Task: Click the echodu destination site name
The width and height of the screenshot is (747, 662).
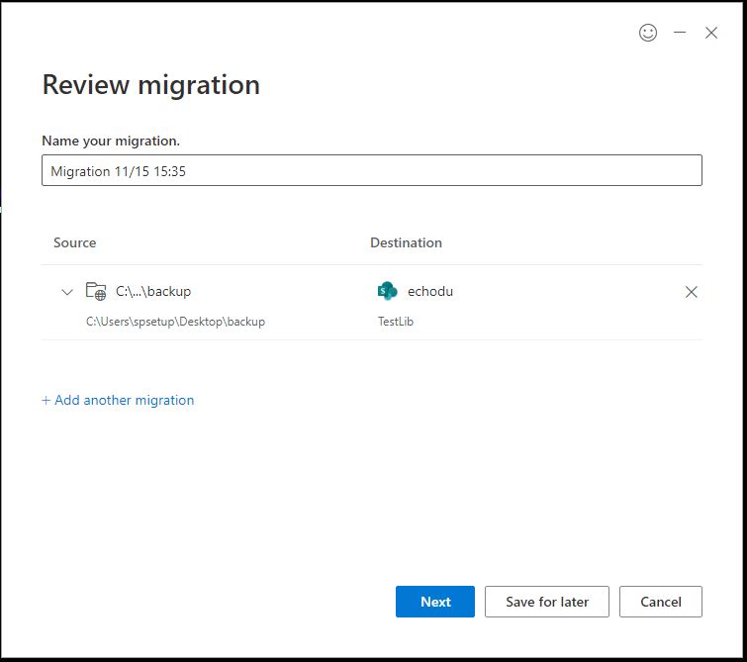Action: 430,291
